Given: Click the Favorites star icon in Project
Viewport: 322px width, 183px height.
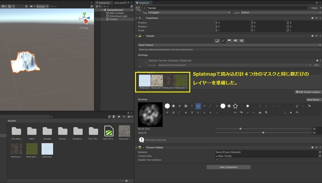Looking at the screenshot, I should [124, 117].
